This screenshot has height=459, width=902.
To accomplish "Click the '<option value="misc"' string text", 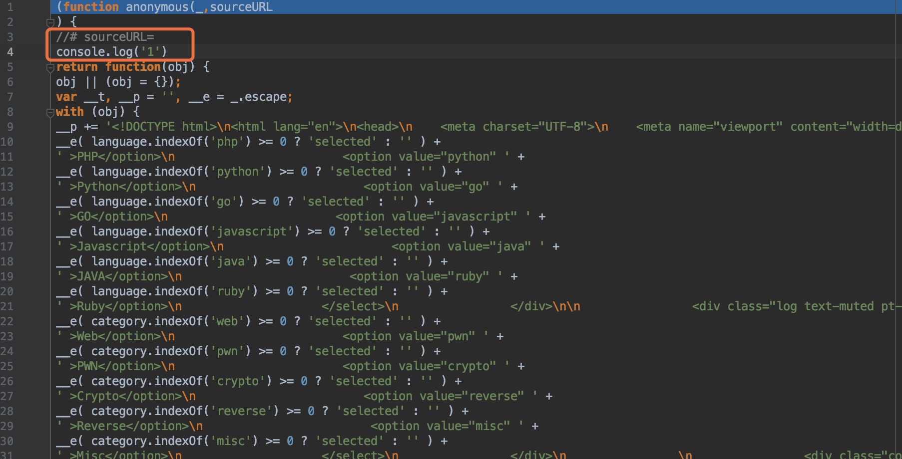I will pyautogui.click(x=441, y=426).
